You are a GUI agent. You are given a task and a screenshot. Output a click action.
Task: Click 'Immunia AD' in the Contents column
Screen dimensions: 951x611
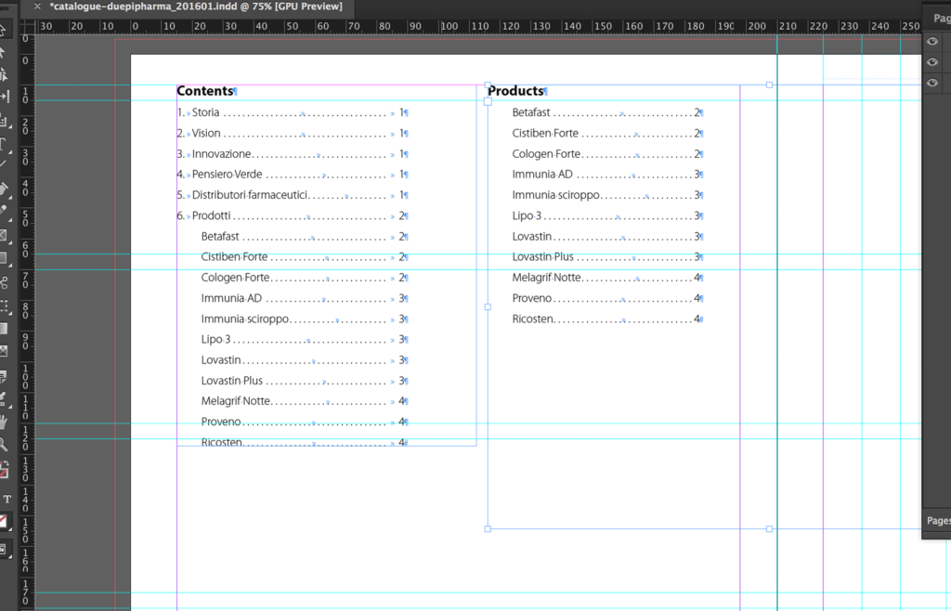(231, 298)
